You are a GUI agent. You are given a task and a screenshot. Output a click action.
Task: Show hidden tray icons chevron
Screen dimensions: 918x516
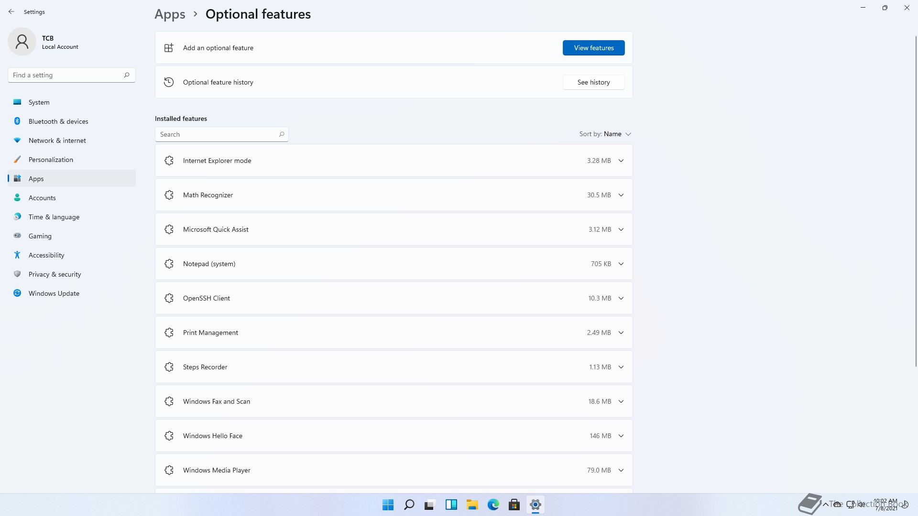tap(825, 505)
